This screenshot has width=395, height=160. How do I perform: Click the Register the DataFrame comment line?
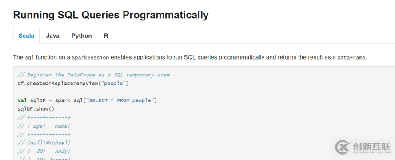coord(94,75)
